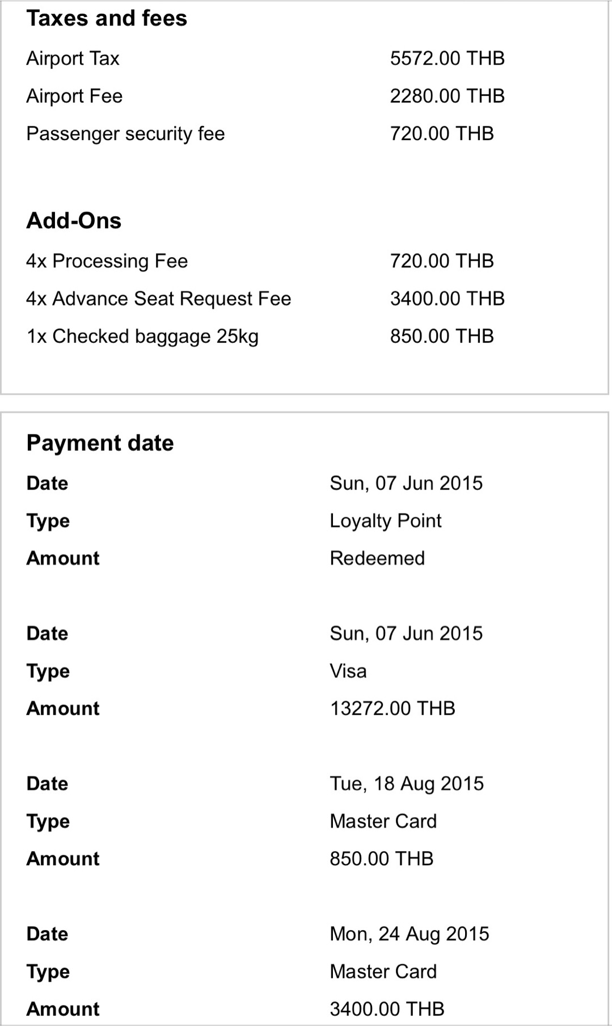Click the Mon, 24 Aug 2015 date
612x1026 pixels.
point(410,934)
